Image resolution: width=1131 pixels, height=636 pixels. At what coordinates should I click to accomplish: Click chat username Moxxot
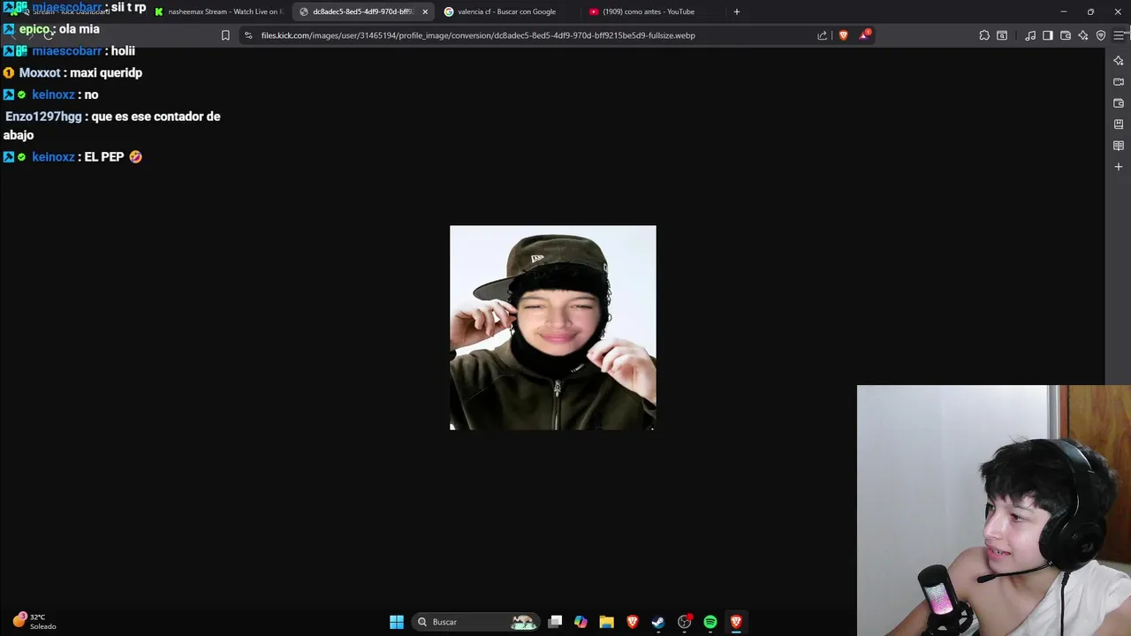(x=40, y=72)
